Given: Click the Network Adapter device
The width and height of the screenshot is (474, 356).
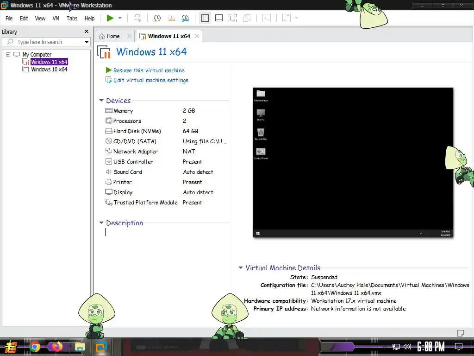Looking at the screenshot, I should pyautogui.click(x=166, y=152).
